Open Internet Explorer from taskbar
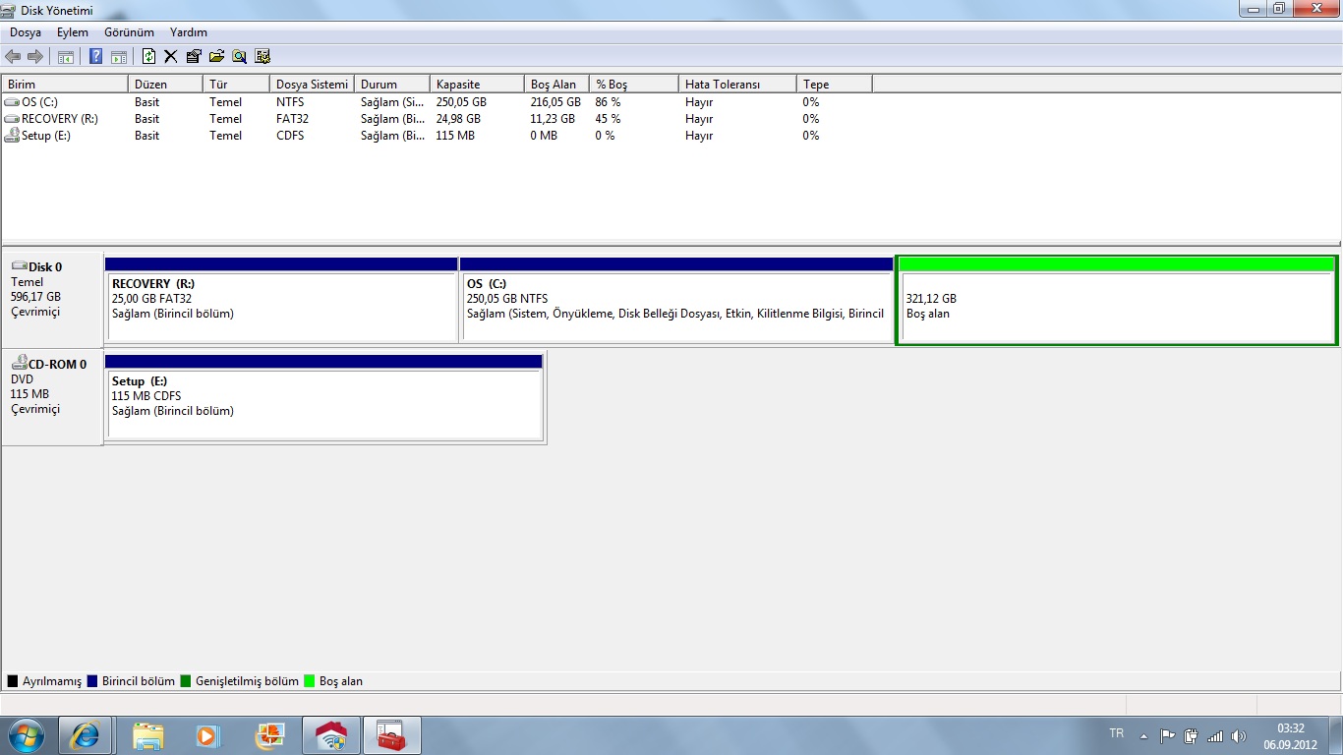1343x755 pixels. [86, 735]
